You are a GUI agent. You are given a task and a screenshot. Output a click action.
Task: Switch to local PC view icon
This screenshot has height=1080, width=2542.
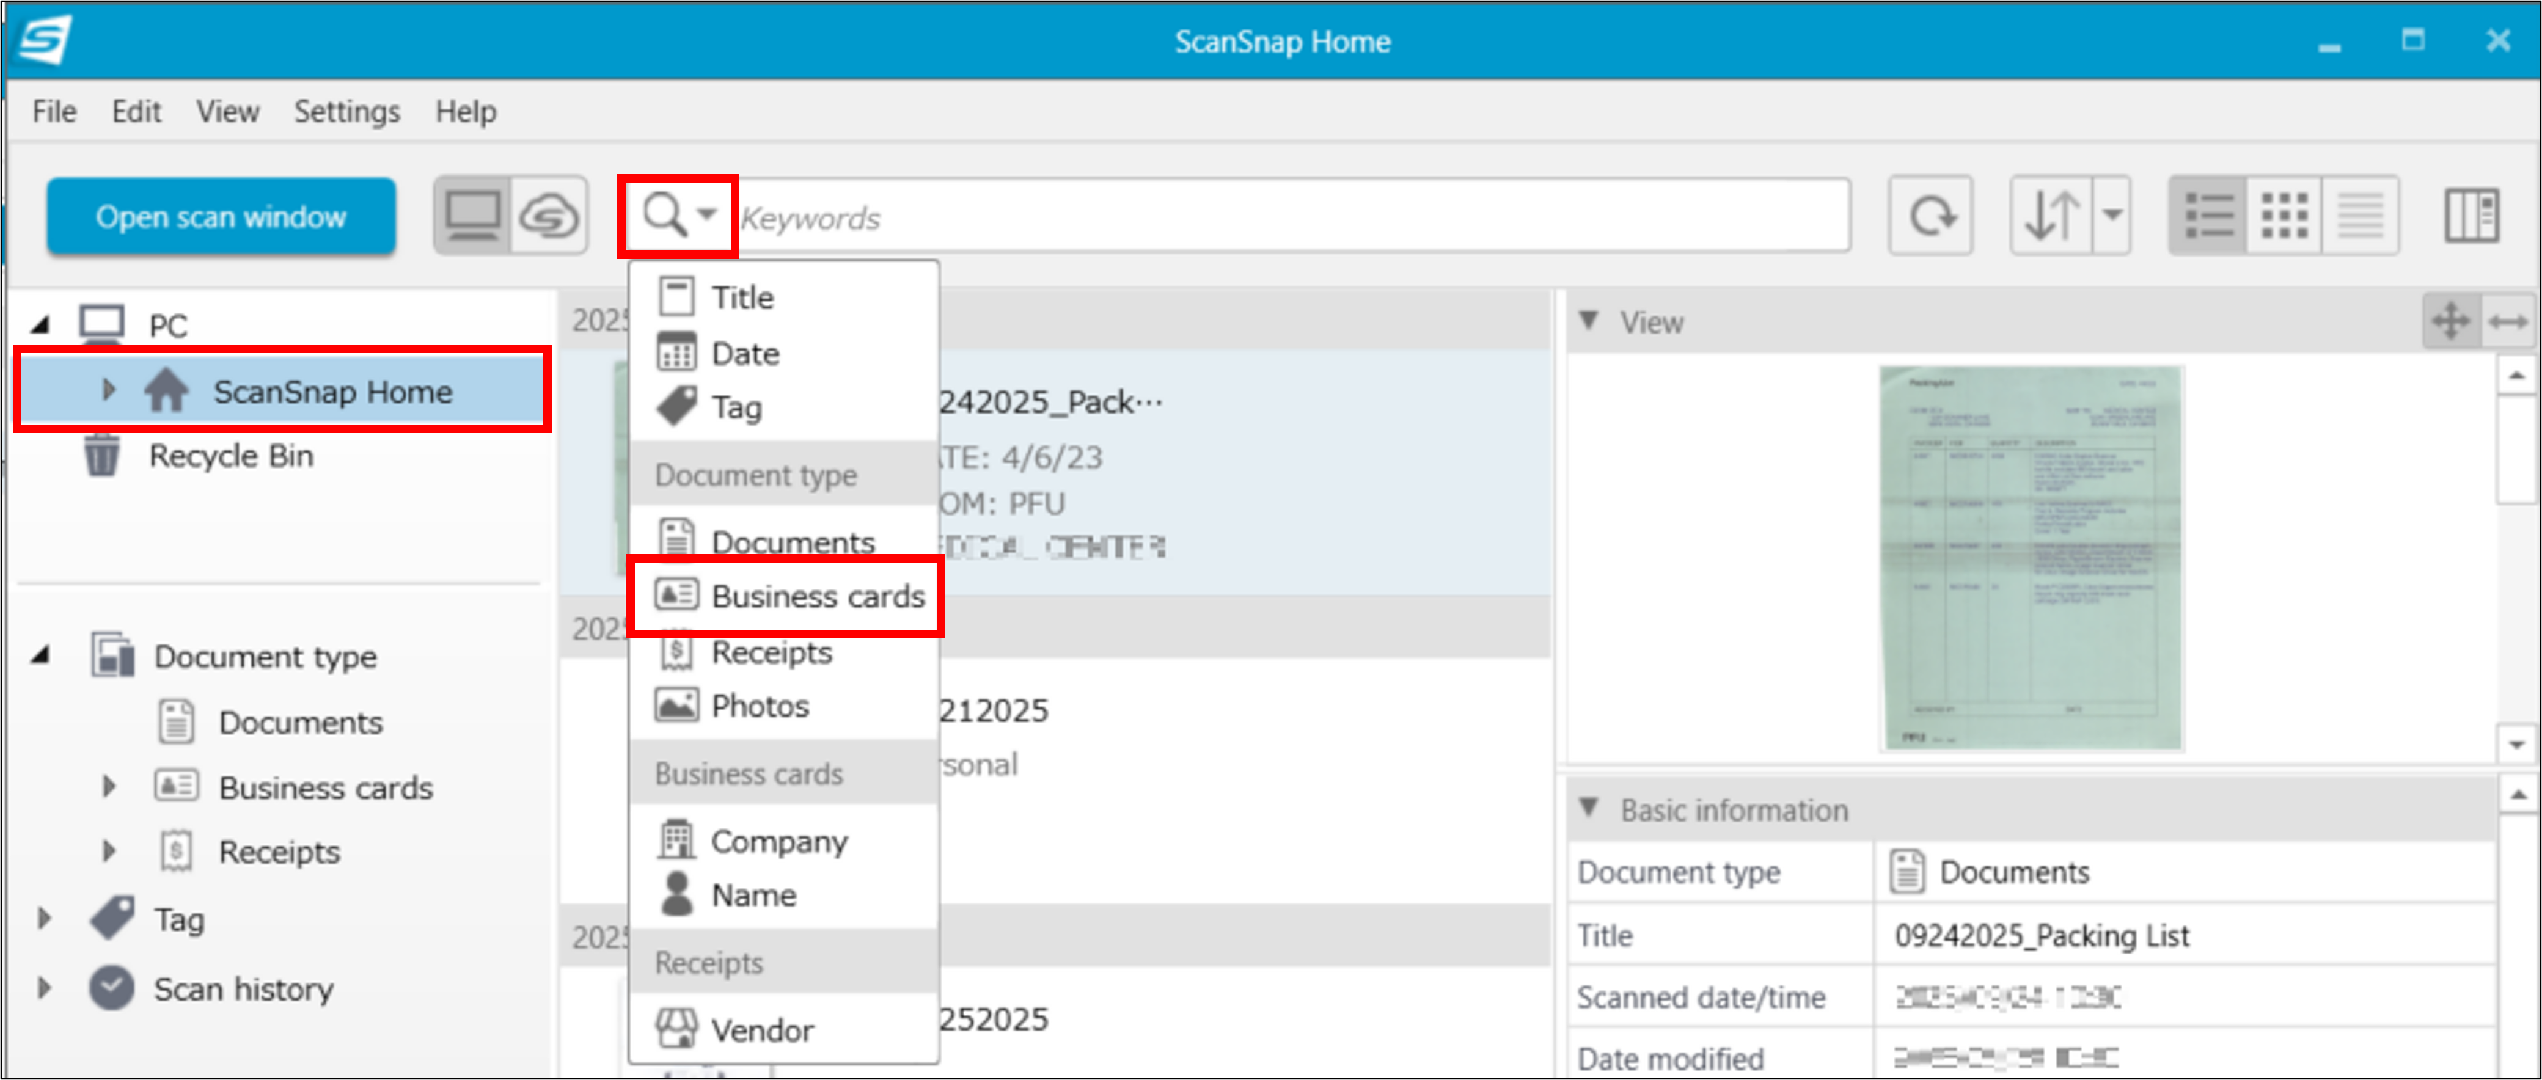click(x=473, y=216)
